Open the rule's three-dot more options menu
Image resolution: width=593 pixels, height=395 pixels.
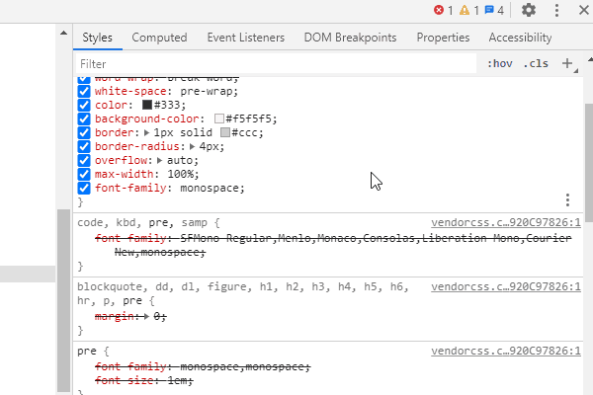tap(567, 199)
